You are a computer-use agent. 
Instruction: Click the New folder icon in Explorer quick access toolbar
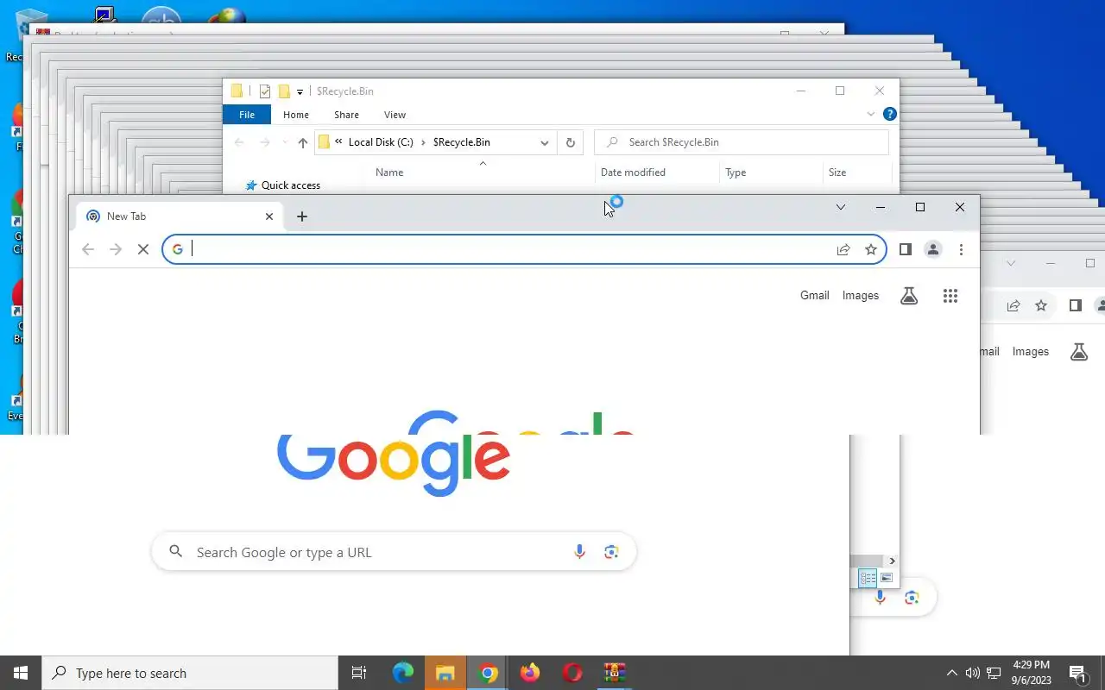283,91
